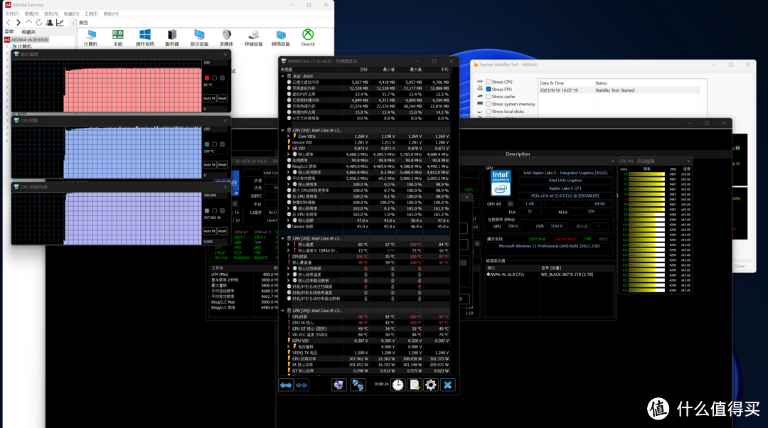Click Auto Fit in 核心温度 graph
The height and width of the screenshot is (428, 768).
210,98
